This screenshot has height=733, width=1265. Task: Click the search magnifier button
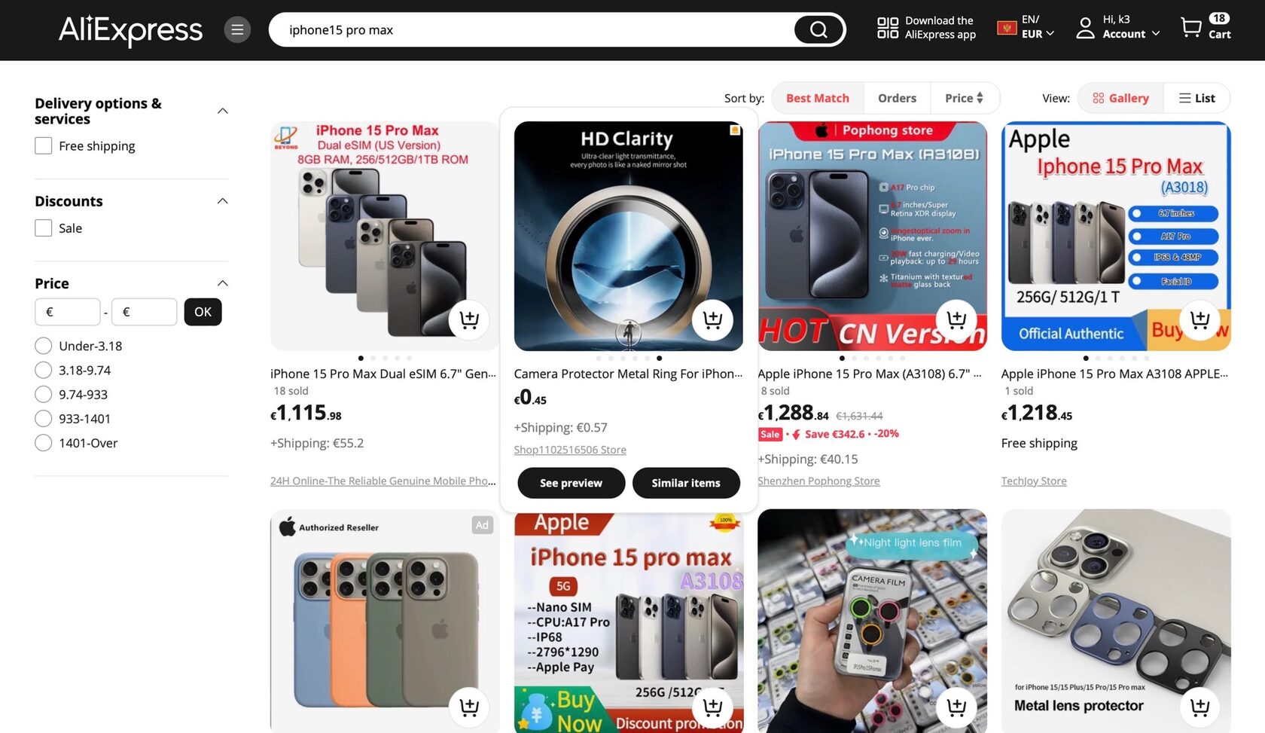pyautogui.click(x=818, y=30)
